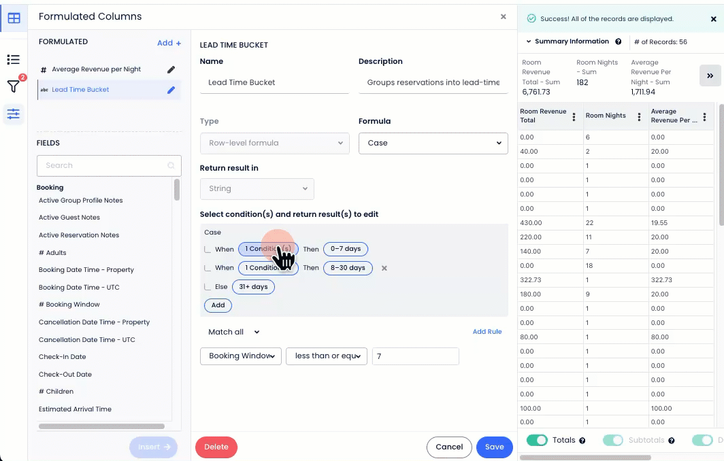This screenshot has width=724, height=461.
Task: Check the Else row checkbox
Action: (208, 287)
